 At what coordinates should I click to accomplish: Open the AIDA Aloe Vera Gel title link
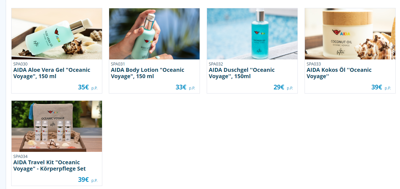(x=52, y=73)
